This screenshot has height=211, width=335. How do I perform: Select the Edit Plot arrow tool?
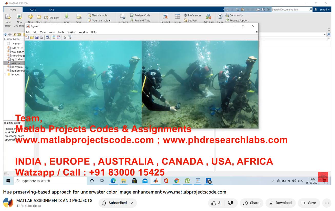click(x=65, y=38)
